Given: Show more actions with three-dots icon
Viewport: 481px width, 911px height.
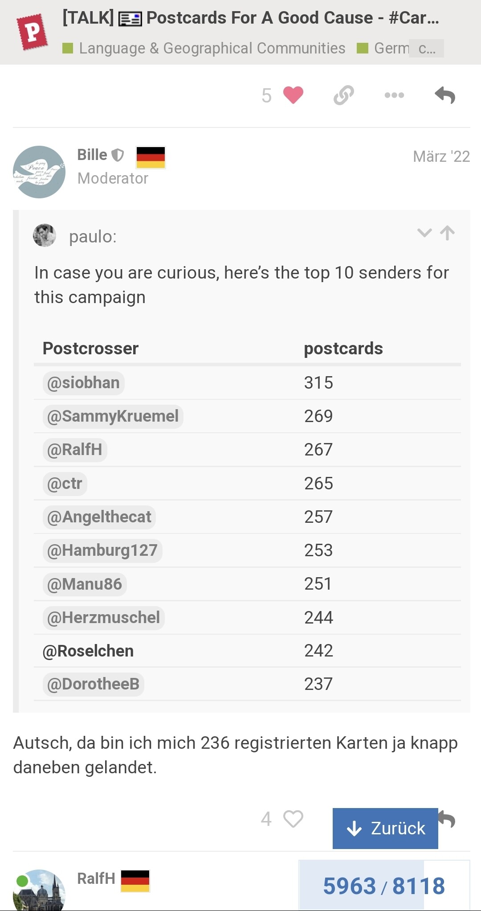Looking at the screenshot, I should pyautogui.click(x=394, y=95).
